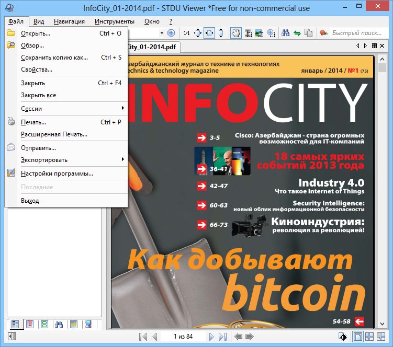Choose the image selection tool

259,33
